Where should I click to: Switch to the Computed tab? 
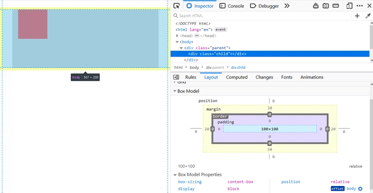click(x=236, y=77)
